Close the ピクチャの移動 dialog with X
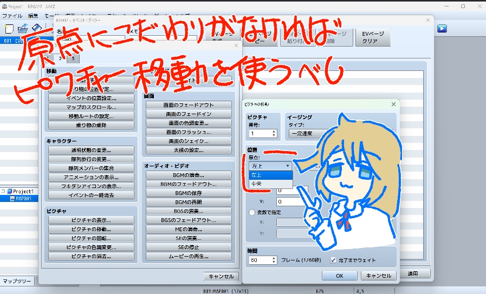Viewport: 486px width, 294px height. point(393,104)
